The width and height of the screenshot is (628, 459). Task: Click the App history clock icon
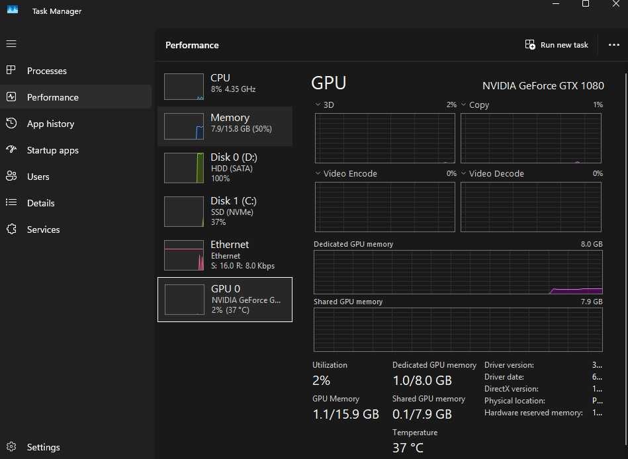pos(11,123)
